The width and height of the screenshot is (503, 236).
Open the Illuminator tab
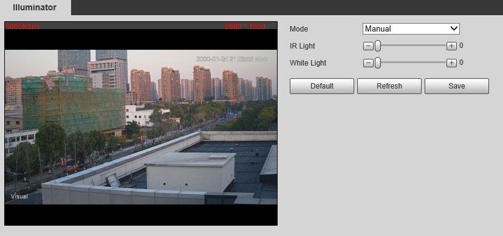point(35,7)
